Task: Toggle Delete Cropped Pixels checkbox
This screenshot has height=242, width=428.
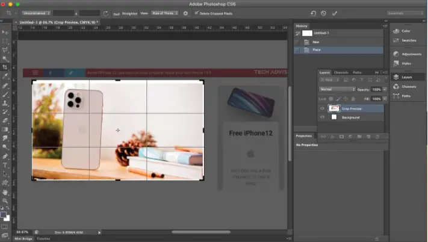Action: pos(196,13)
